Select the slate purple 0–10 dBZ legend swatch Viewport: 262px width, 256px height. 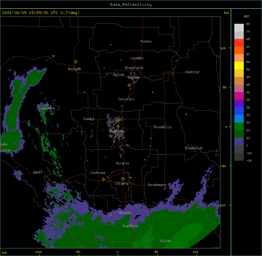[x=239, y=142]
